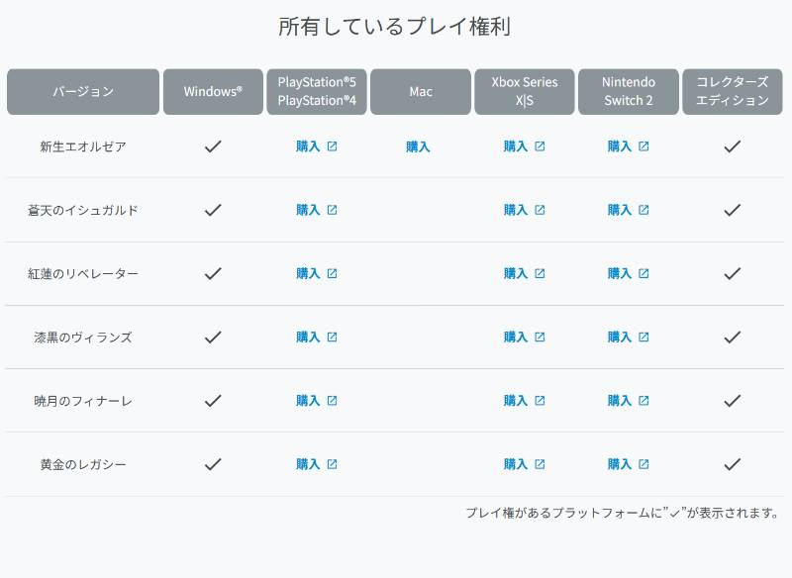Click Xbox external-link icon in 蒼天のイシュガルド row
Screen dimensions: 792x578
click(x=540, y=210)
